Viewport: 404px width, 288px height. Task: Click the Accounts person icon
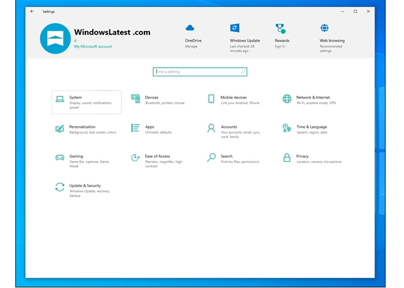tap(212, 128)
